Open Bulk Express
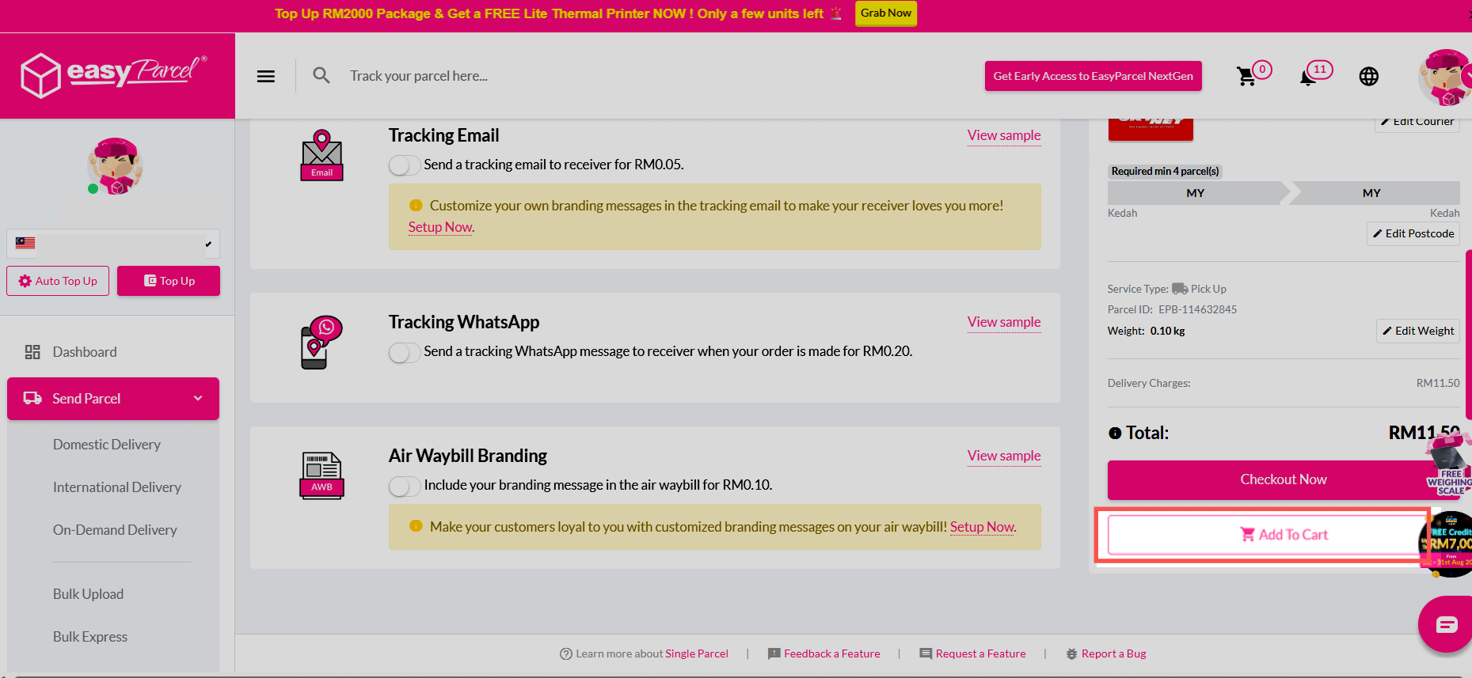1472x678 pixels. 90,637
